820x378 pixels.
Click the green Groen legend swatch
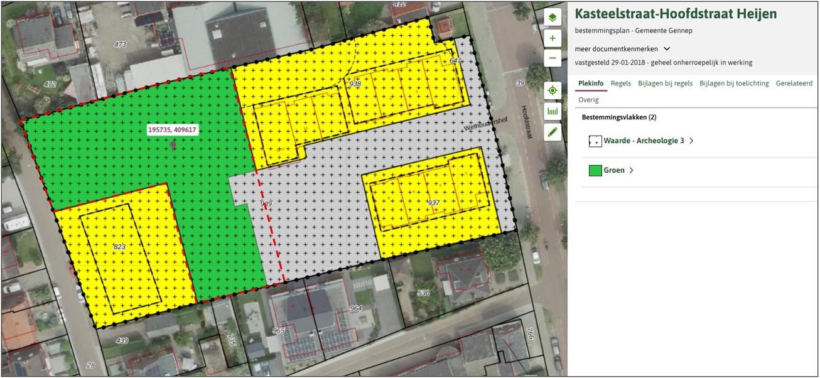pyautogui.click(x=595, y=170)
